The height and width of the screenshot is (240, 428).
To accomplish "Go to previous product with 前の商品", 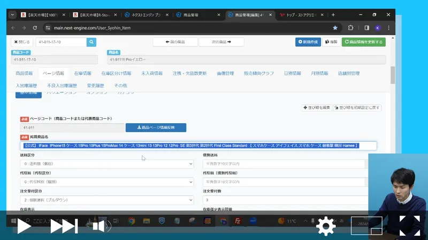I will click(175, 42).
